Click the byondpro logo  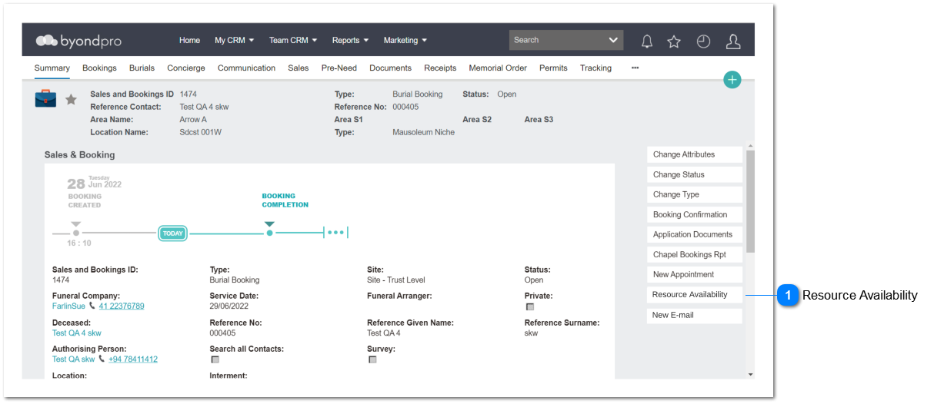[x=79, y=41]
